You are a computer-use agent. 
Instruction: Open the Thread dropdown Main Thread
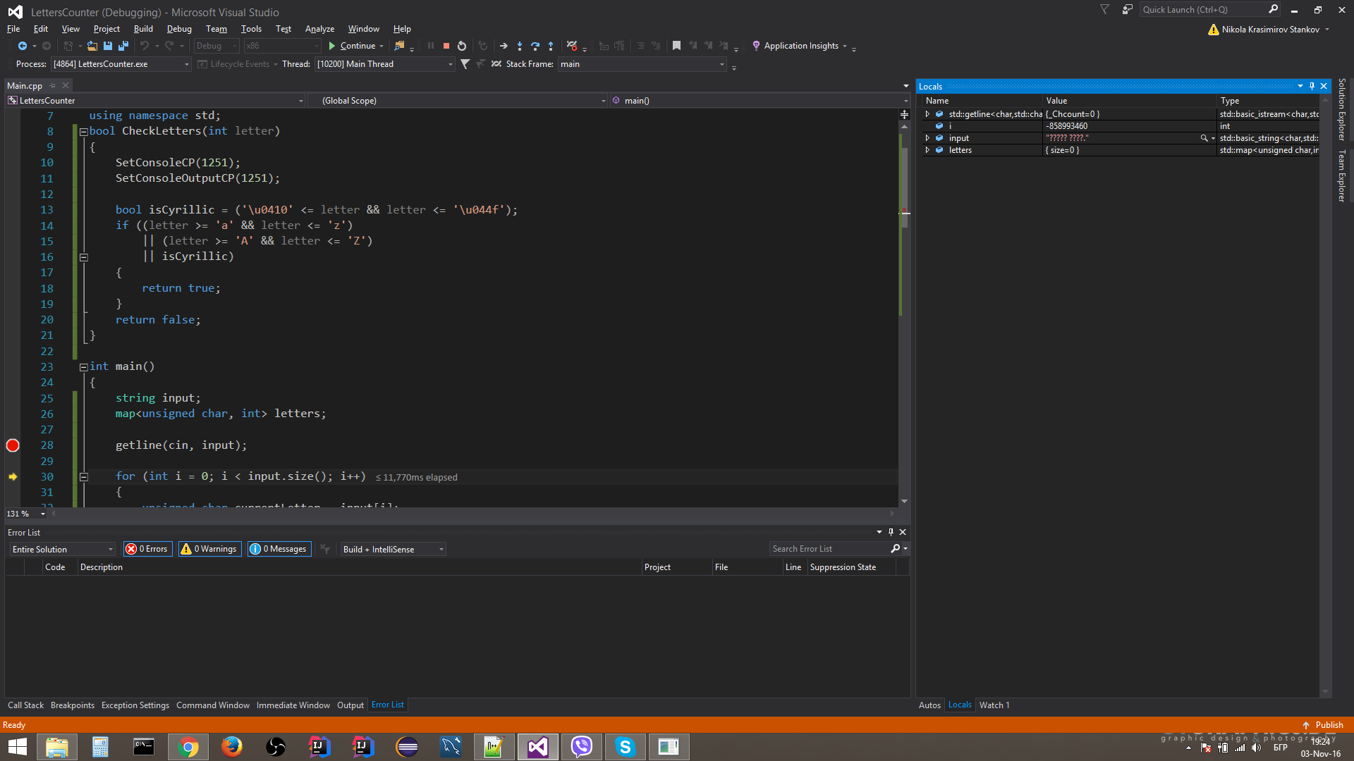click(x=384, y=64)
